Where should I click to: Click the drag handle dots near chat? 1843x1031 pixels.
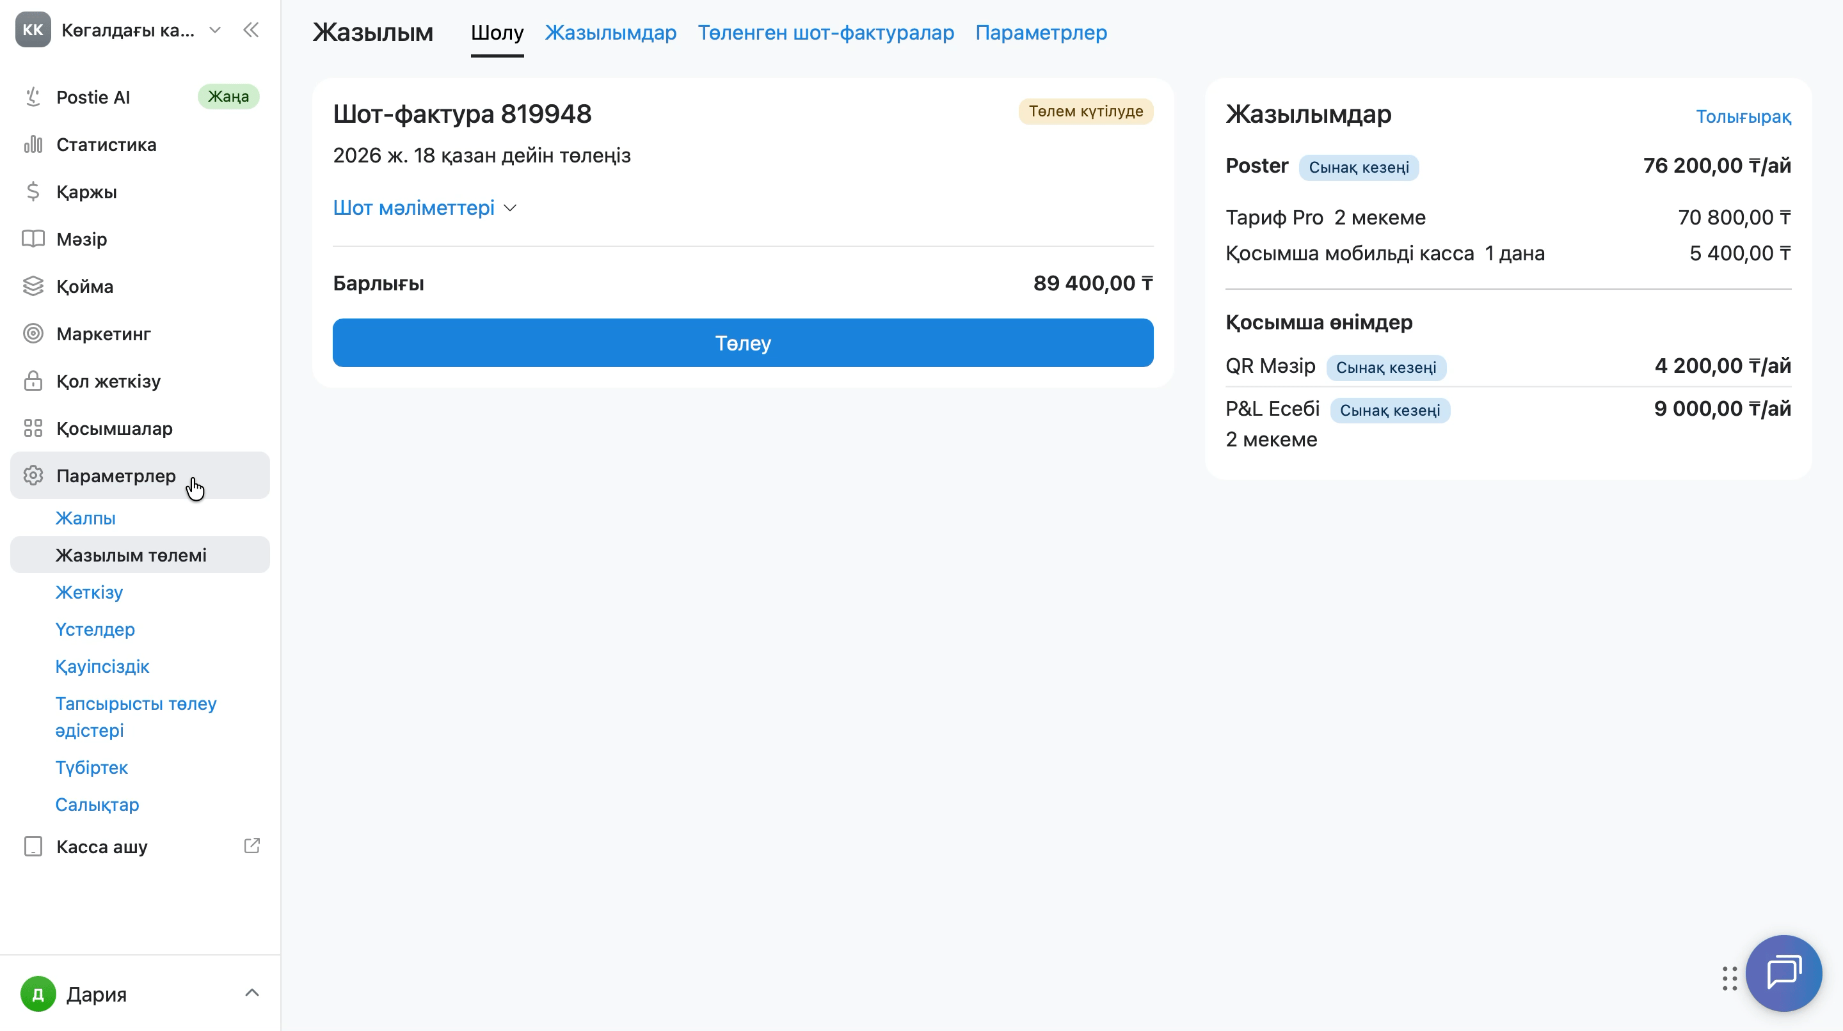click(x=1730, y=979)
